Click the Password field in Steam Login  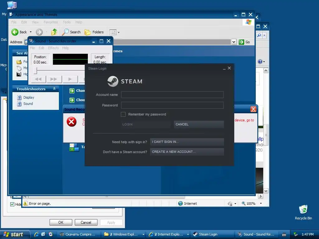coord(172,105)
